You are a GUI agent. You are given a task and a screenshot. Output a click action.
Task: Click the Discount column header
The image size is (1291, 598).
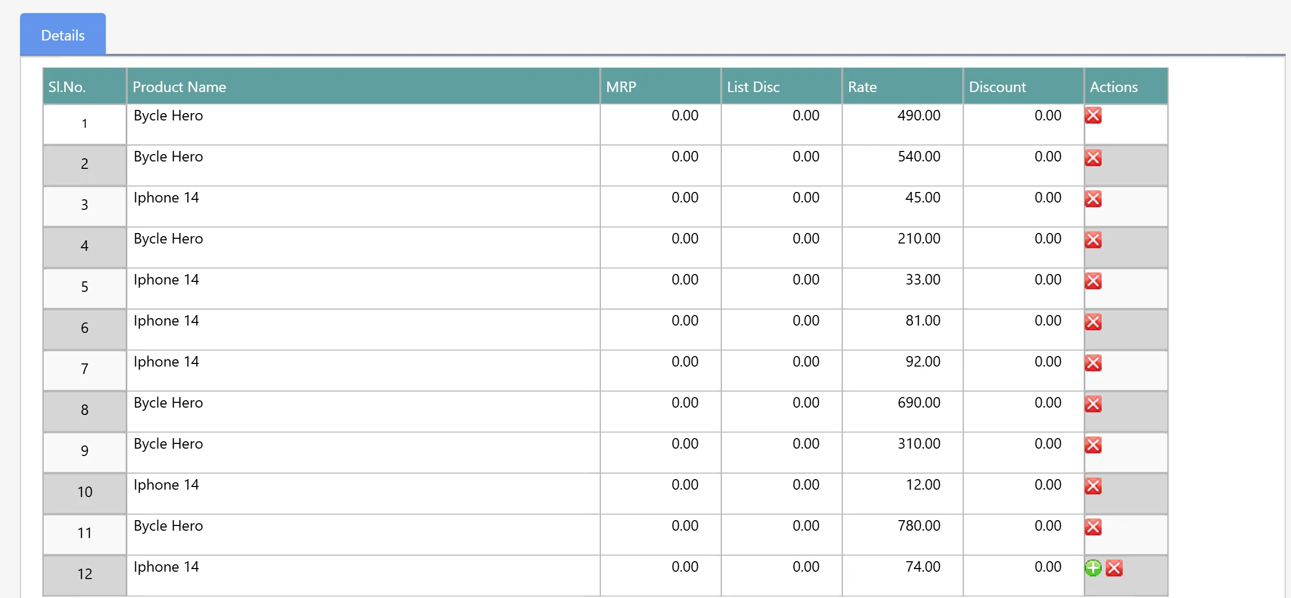[x=1024, y=86]
